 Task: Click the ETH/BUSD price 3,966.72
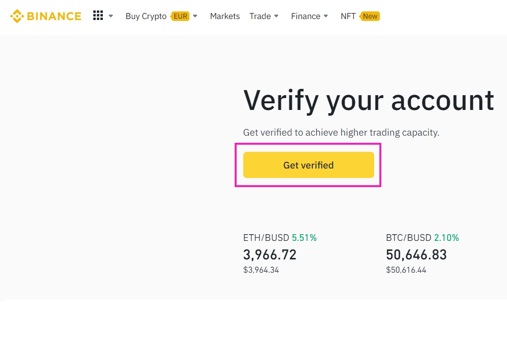pos(269,255)
